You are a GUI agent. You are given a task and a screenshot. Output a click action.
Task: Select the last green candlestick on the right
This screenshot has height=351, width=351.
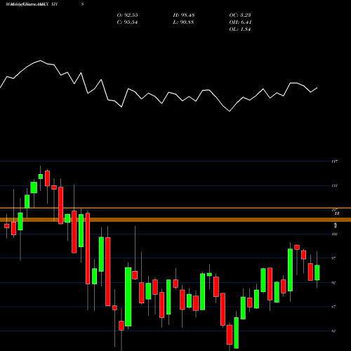point(317,272)
